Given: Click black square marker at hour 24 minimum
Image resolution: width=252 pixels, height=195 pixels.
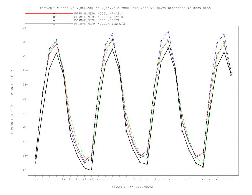Looking at the screenshot, I should [x=91, y=170].
